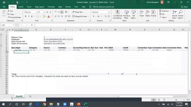191x107 pixels.
Task: Click AutoSum
Action: tap(164, 11)
